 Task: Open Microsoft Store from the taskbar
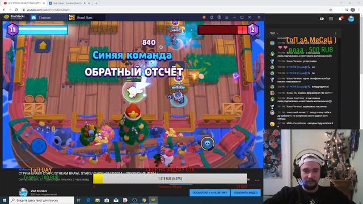[x=107, y=200]
